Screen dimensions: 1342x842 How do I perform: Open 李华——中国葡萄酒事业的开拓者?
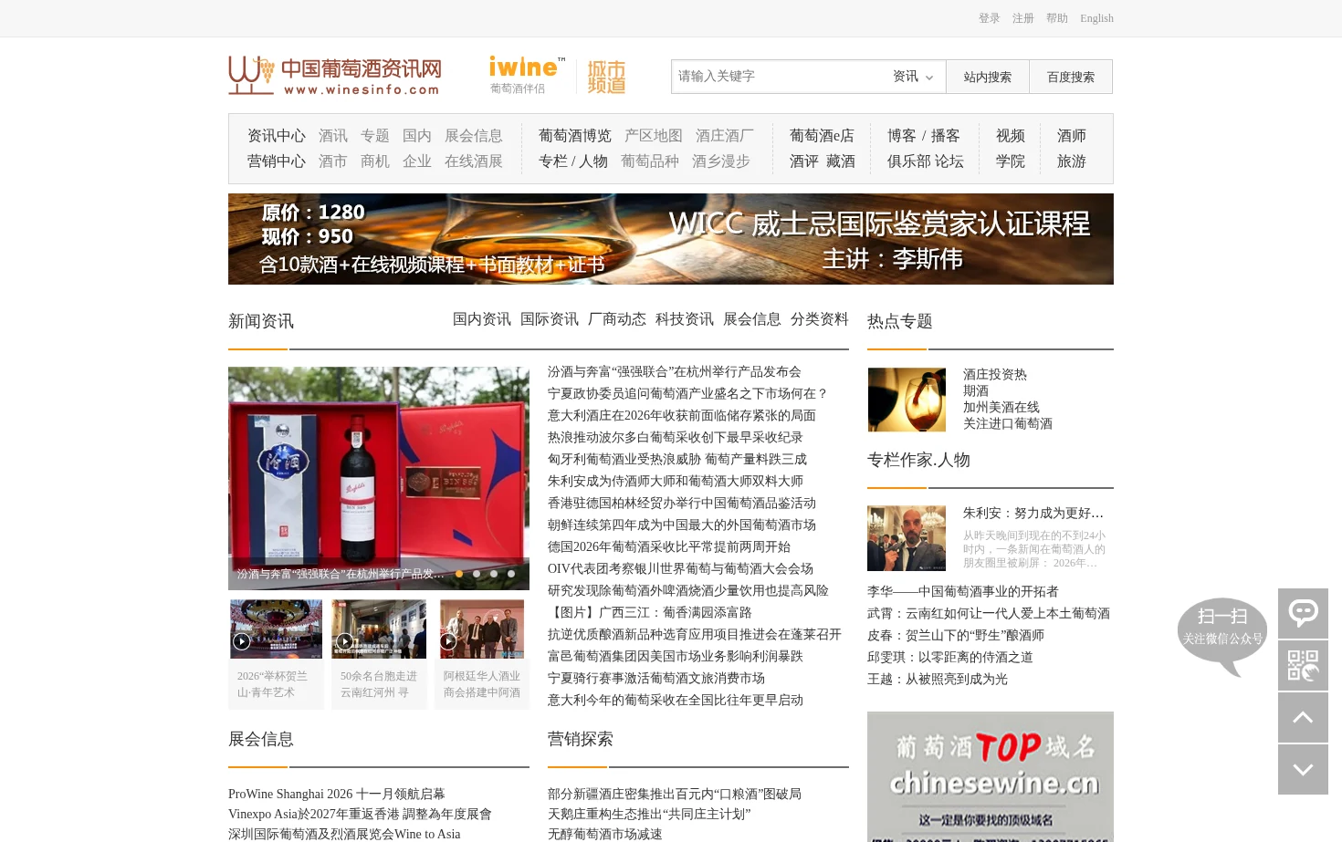pos(963,592)
